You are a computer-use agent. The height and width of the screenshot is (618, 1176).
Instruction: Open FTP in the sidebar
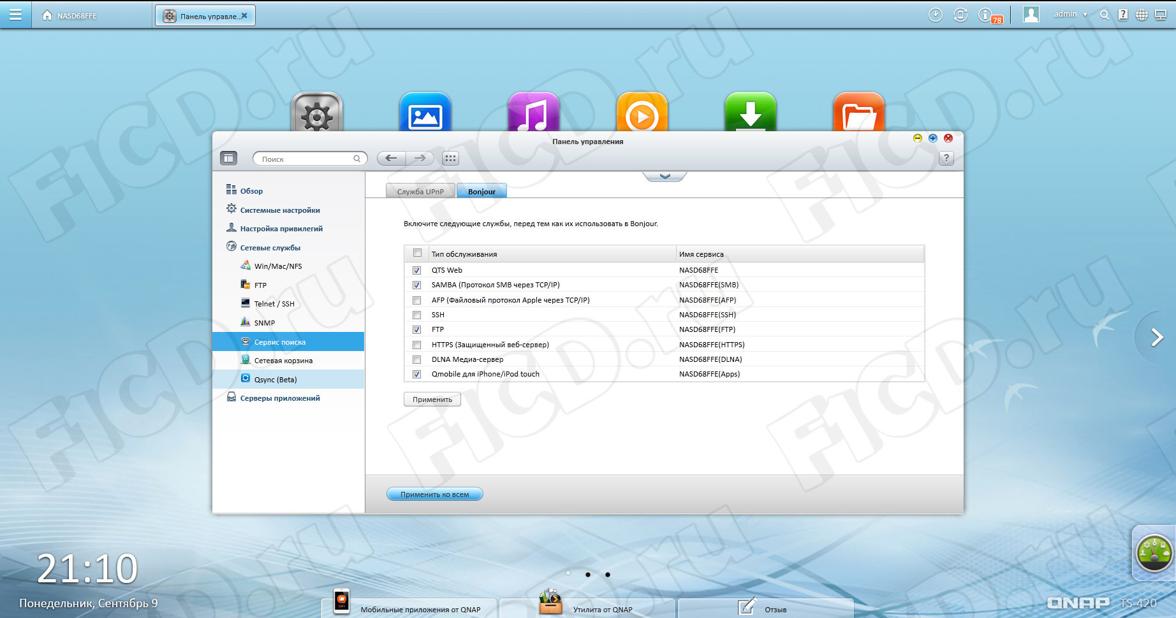(260, 285)
